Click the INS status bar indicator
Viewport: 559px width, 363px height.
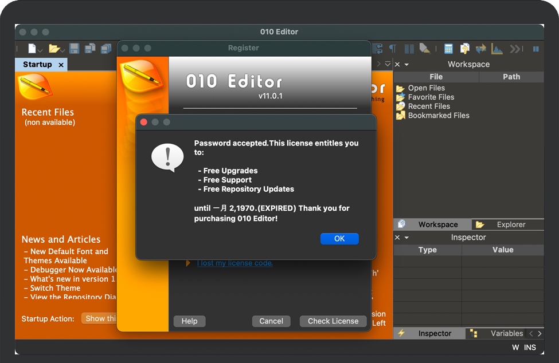pyautogui.click(x=530, y=348)
